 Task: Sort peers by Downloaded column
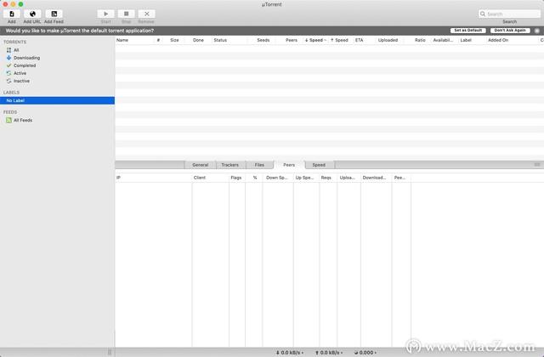(x=376, y=178)
